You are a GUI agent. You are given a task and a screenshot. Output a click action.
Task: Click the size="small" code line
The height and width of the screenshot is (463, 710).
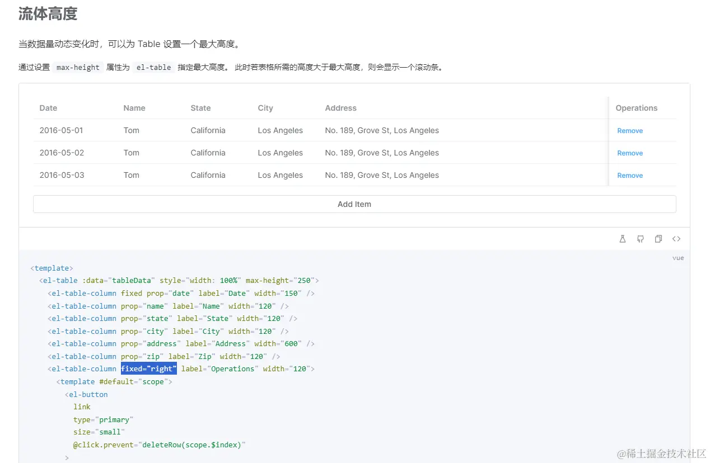click(99, 432)
